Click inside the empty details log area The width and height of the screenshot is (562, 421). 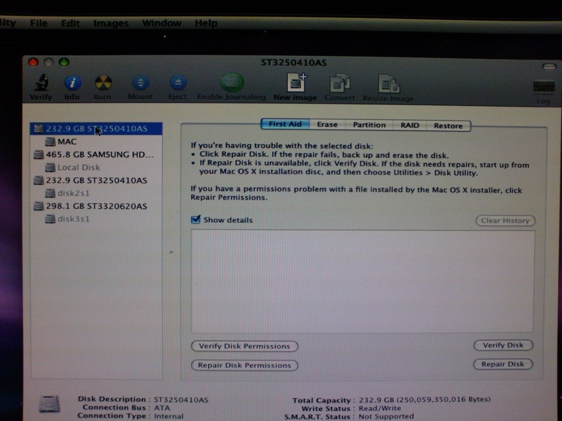[x=362, y=281]
